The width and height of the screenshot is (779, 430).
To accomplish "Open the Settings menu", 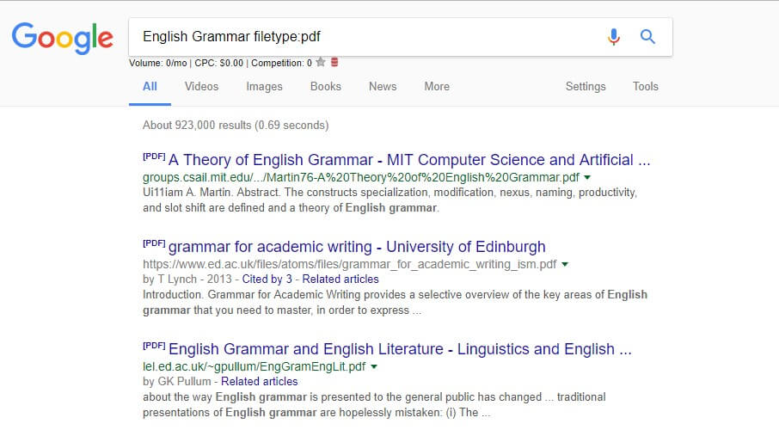I will coord(585,86).
